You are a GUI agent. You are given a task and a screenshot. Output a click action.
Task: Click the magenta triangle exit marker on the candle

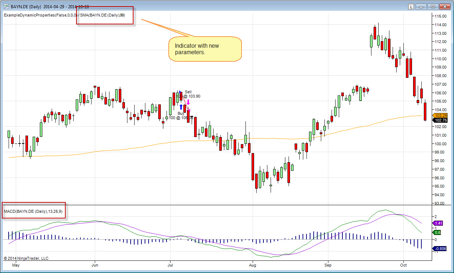coord(189,110)
